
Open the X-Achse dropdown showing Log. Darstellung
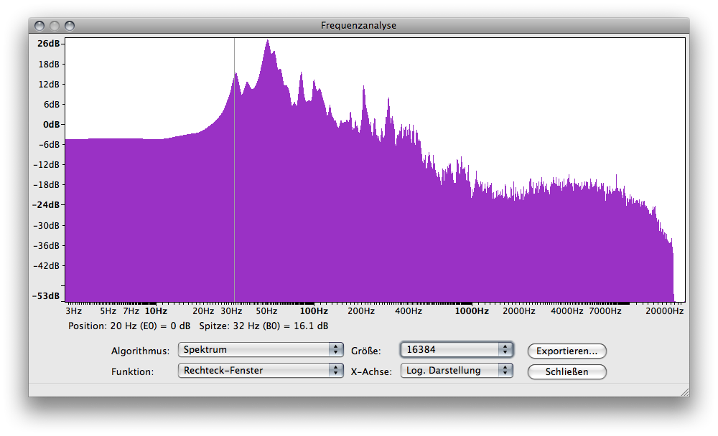tap(457, 370)
